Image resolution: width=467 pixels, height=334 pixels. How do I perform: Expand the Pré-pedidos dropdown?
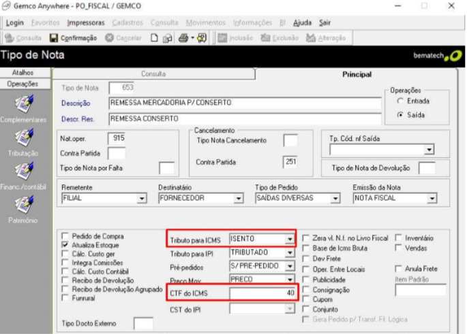(x=290, y=266)
